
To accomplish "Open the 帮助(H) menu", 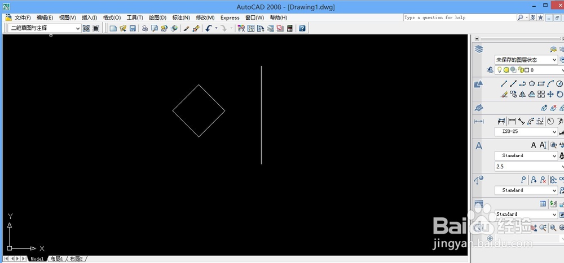I will 279,17.
